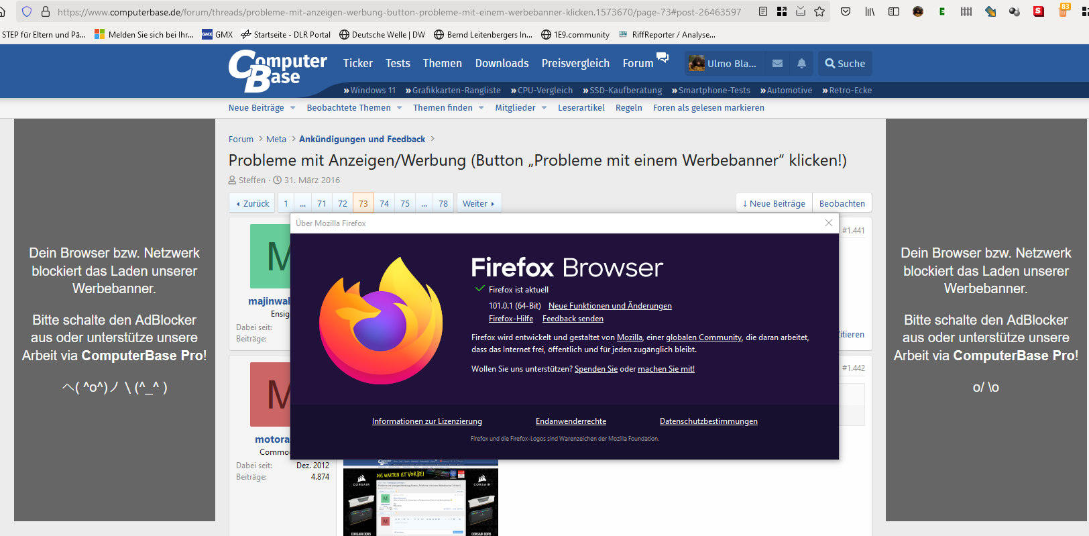Viewport: 1089px width, 536px height.
Task: Click the orange trash icon with badge 83
Action: pos(1064,10)
